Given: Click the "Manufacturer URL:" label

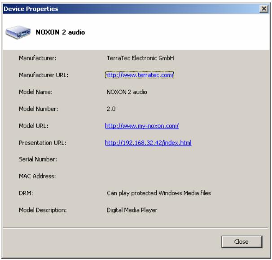Looking at the screenshot, I should point(44,75).
